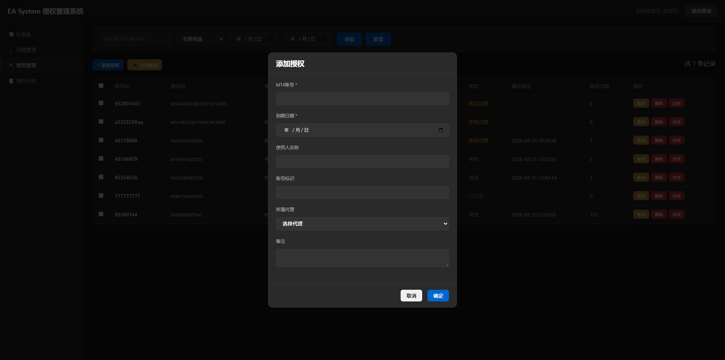Focus the 账号标识 input field
Viewport: 725px width, 360px height.
(362, 193)
